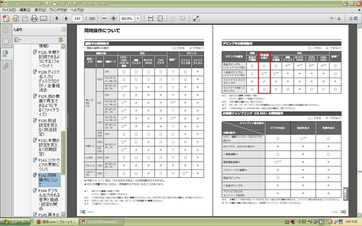Switch to 価格.com Firefox taskbar window
This screenshot has width=362, height=226.
57,222
